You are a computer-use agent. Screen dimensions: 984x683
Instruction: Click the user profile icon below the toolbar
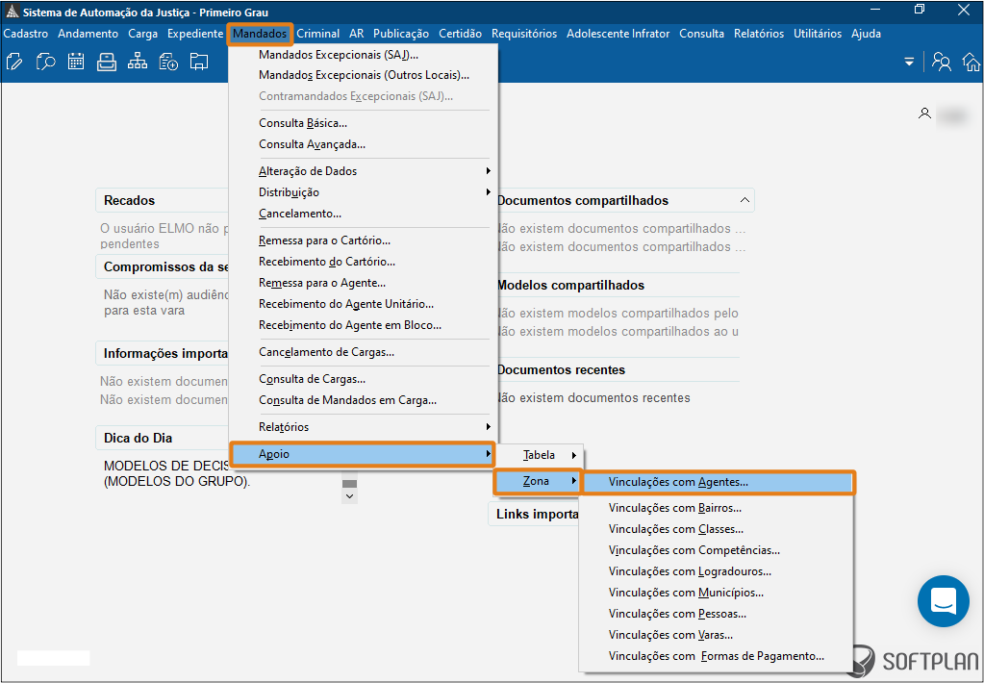tap(924, 114)
